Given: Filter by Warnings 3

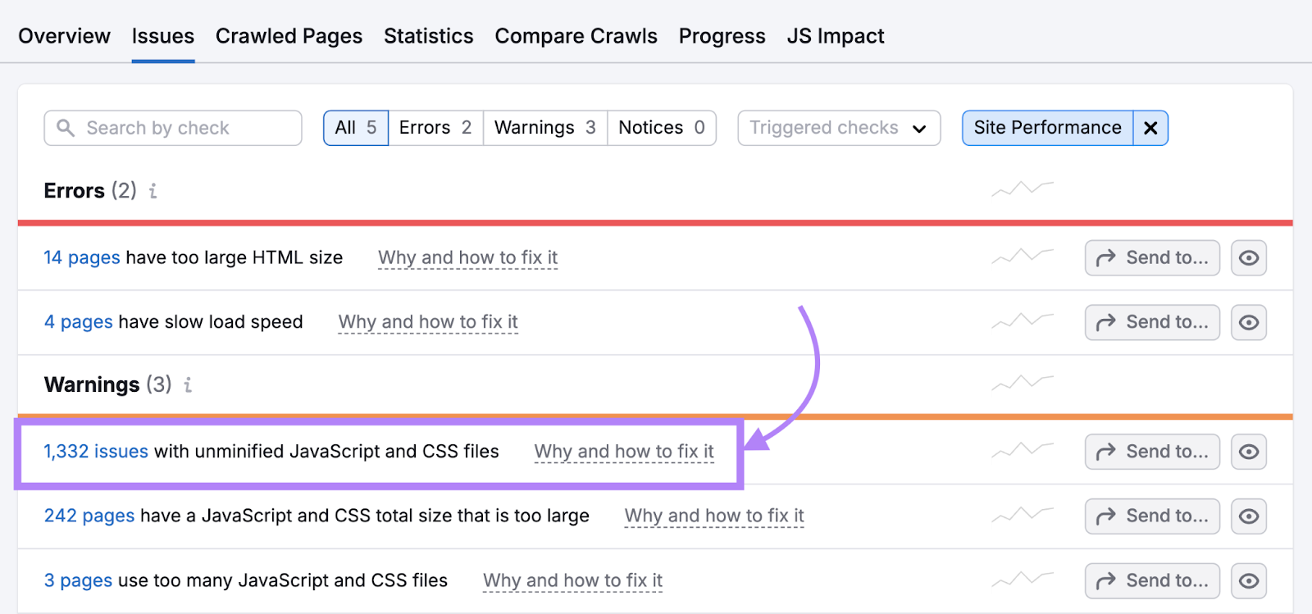Looking at the screenshot, I should coord(544,128).
